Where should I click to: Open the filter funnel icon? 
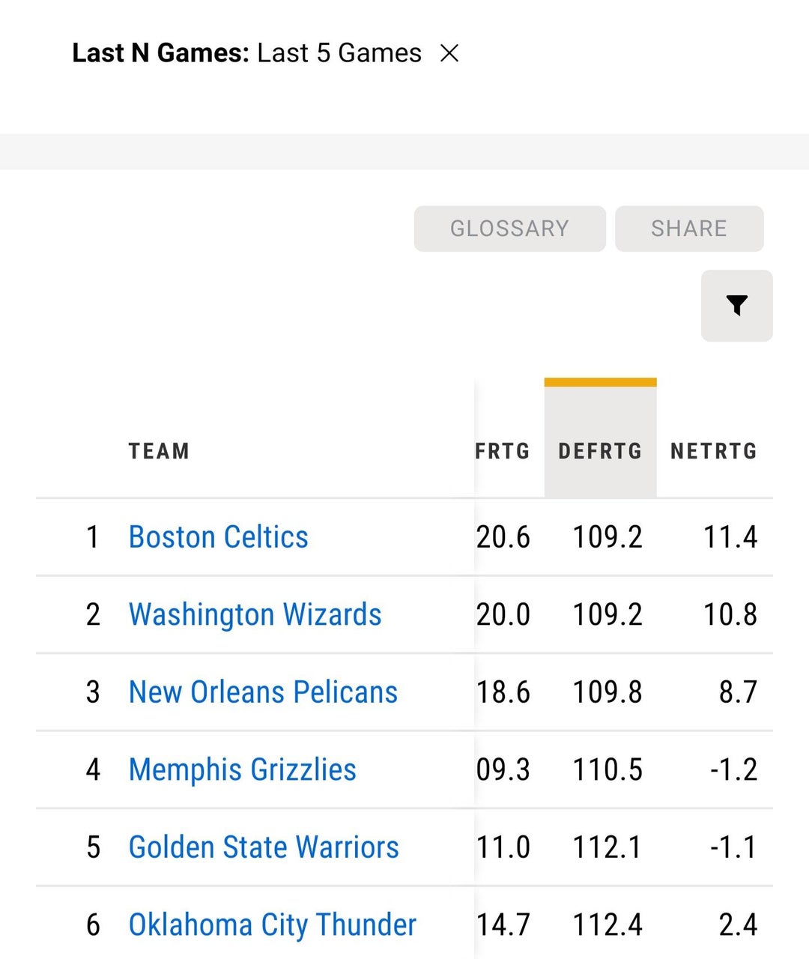point(736,306)
